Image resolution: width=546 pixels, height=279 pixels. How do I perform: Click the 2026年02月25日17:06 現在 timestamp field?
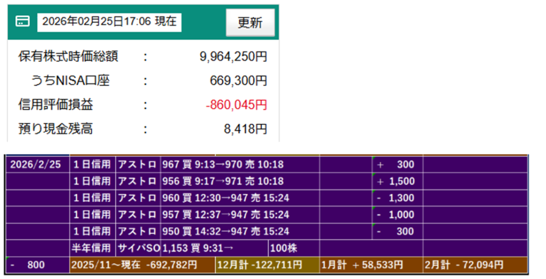click(109, 22)
